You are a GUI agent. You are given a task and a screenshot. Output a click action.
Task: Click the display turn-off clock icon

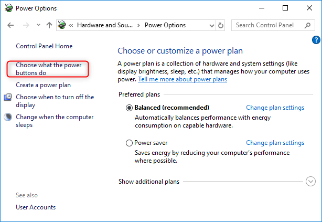pos(8,97)
